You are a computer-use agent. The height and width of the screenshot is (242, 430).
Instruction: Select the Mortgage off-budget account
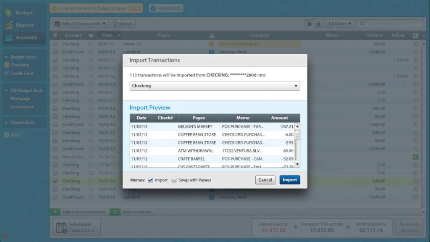coord(20,99)
